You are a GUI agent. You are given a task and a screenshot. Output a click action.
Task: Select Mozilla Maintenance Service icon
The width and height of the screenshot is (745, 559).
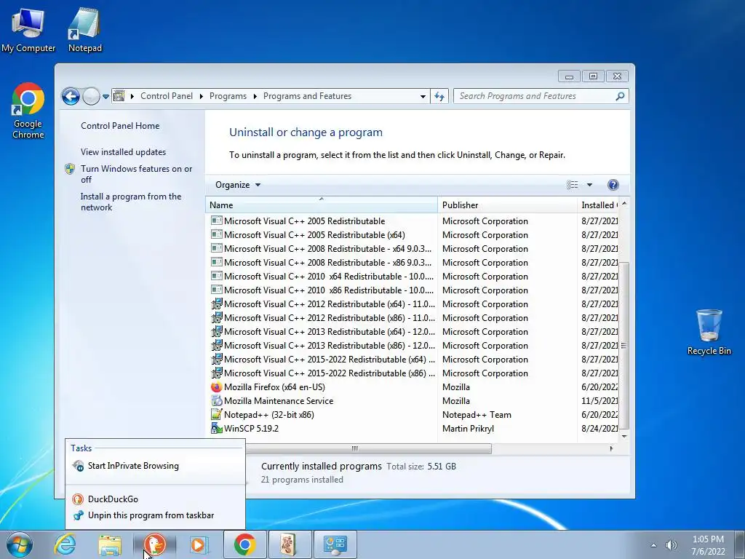[x=217, y=401]
